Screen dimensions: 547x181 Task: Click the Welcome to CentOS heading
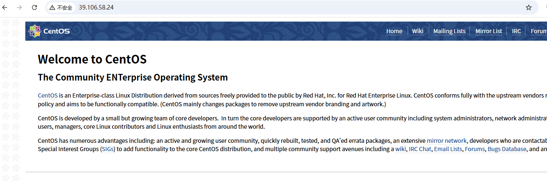92,59
